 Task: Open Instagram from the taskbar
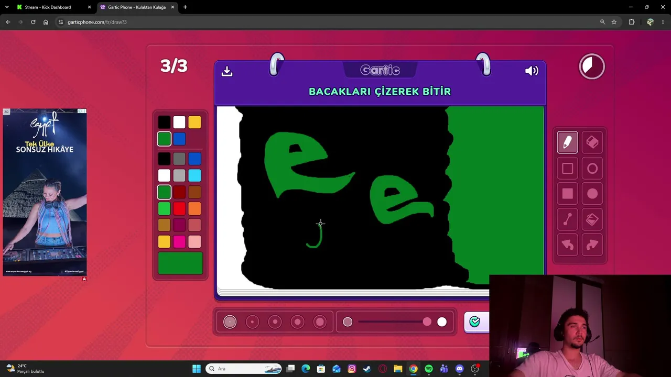[352, 369]
